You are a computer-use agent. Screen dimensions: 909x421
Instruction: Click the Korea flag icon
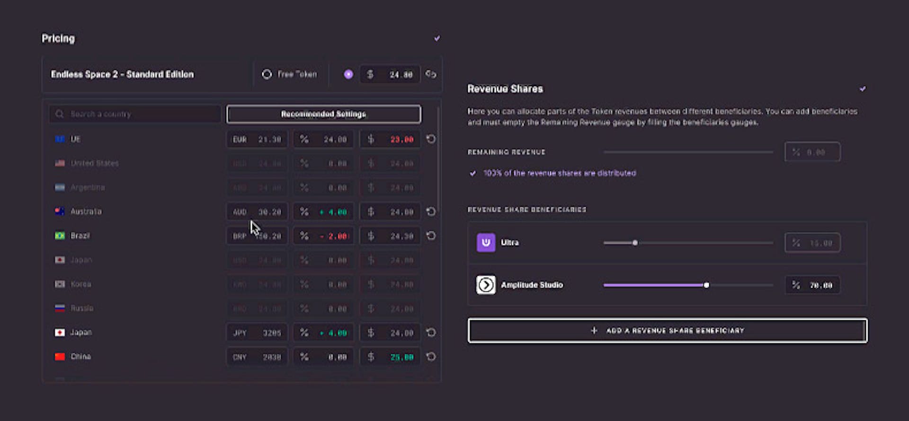click(60, 284)
